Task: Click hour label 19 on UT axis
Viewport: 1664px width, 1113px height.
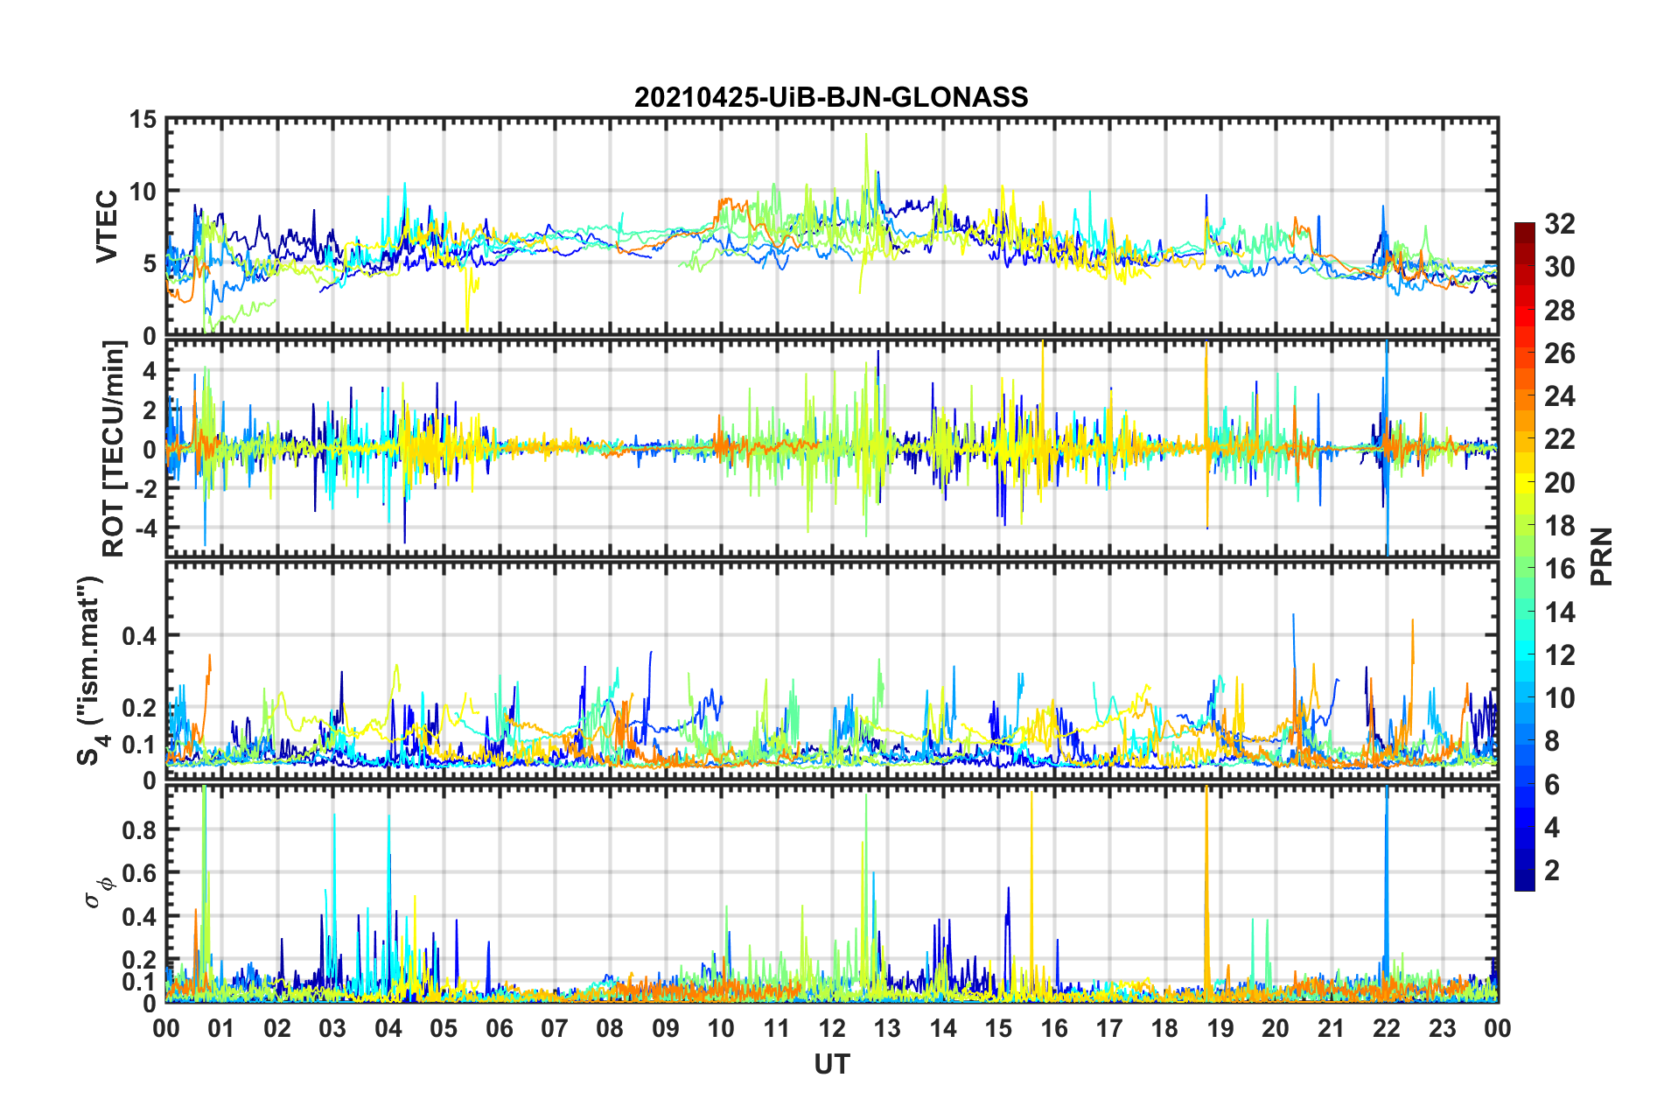Action: coord(1220,1028)
